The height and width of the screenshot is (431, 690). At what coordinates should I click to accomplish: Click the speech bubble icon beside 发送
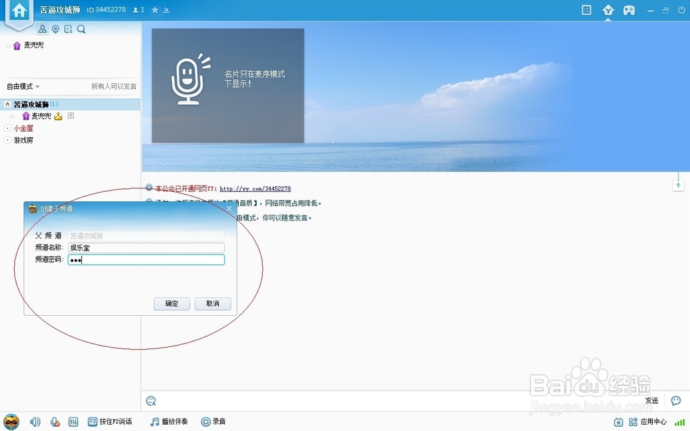pyautogui.click(x=676, y=400)
